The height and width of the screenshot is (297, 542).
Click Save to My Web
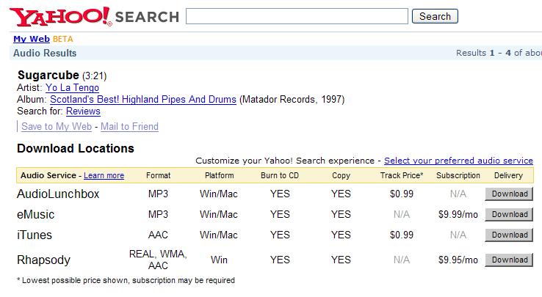coord(57,126)
